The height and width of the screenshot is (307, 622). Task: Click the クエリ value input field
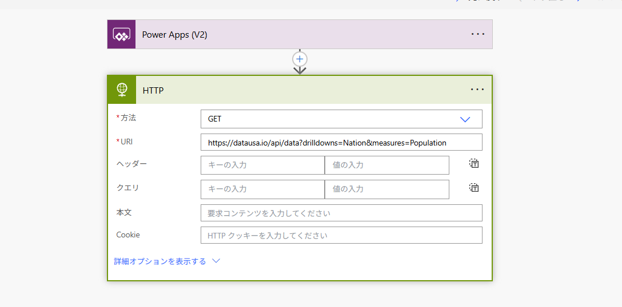tap(387, 189)
